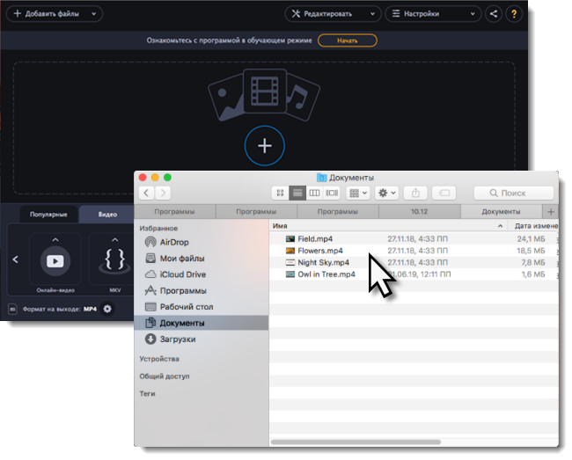Click the Finder Поиск search field
The image size is (572, 460).
click(x=512, y=193)
